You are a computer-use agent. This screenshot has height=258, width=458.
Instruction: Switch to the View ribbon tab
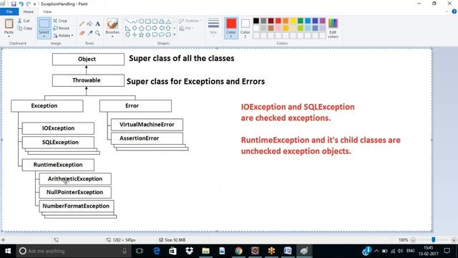[47, 11]
